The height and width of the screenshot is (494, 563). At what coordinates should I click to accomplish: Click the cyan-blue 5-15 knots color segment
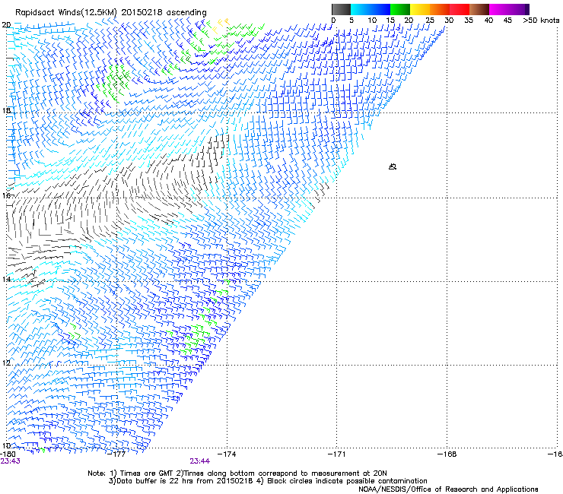click(x=371, y=9)
